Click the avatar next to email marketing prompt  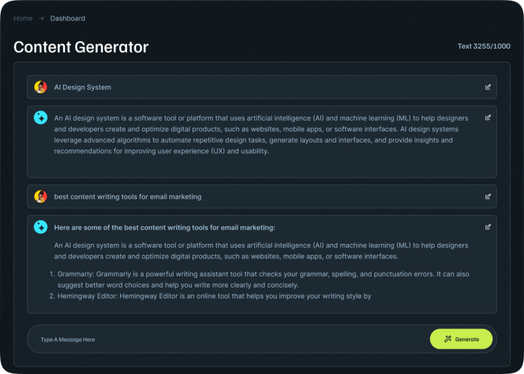(40, 196)
